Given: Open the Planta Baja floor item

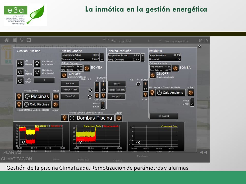Looking at the screenshot, I should [84, 159].
